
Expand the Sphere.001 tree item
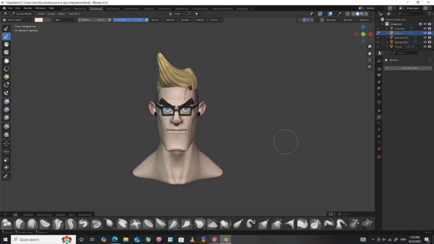387,37
